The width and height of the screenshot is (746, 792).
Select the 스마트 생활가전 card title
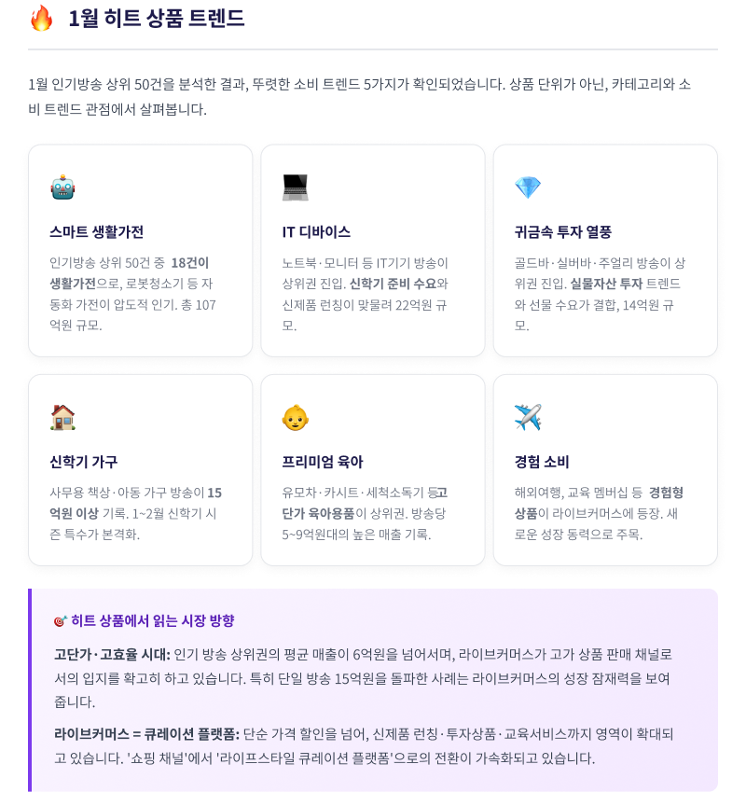[x=96, y=232]
